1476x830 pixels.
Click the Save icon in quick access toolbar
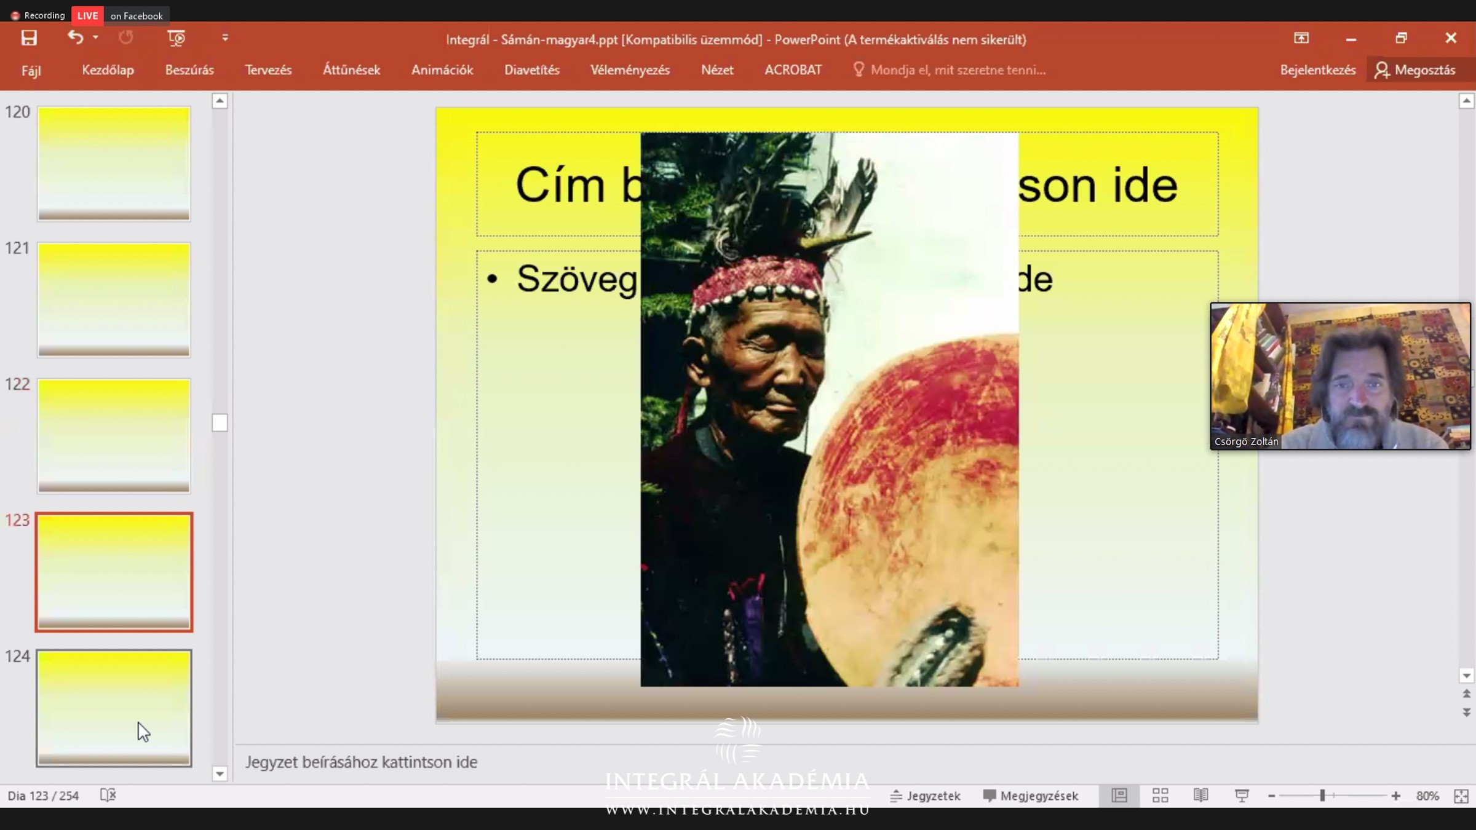click(29, 38)
